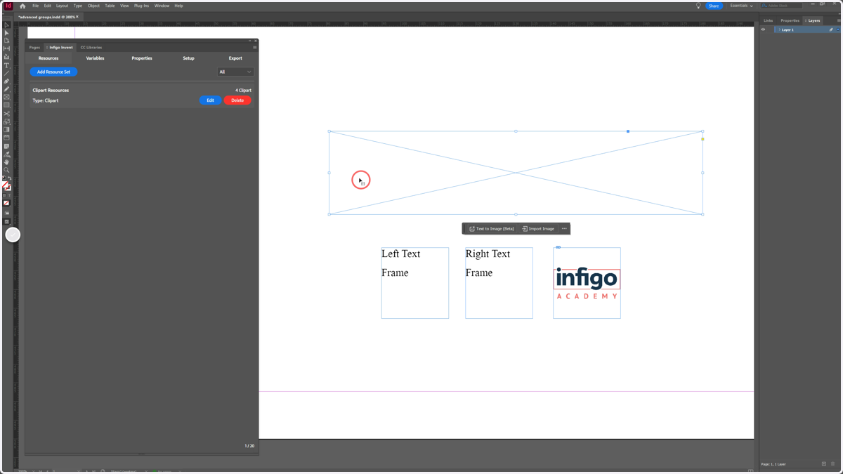Open the Window menu
843x474 pixels.
click(x=162, y=6)
